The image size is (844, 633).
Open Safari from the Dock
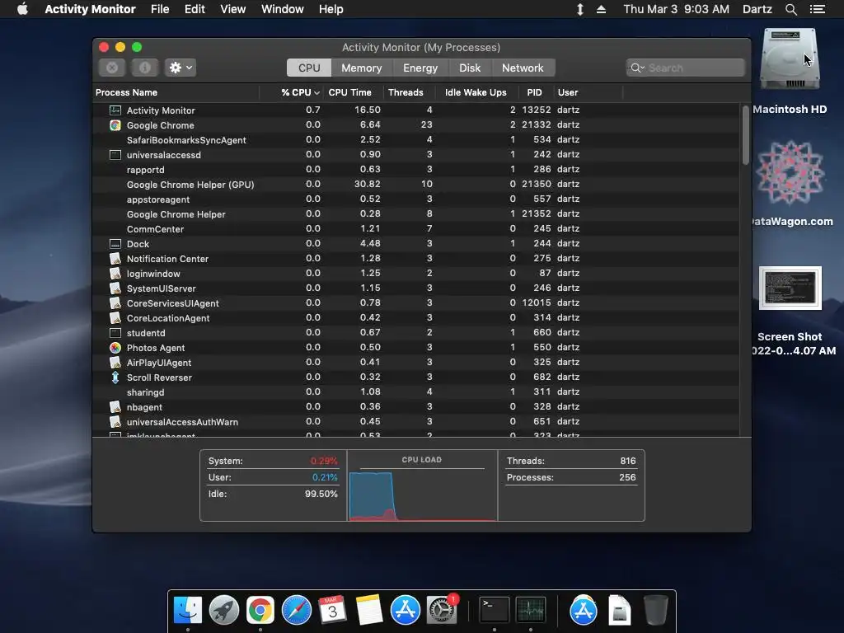tap(297, 611)
